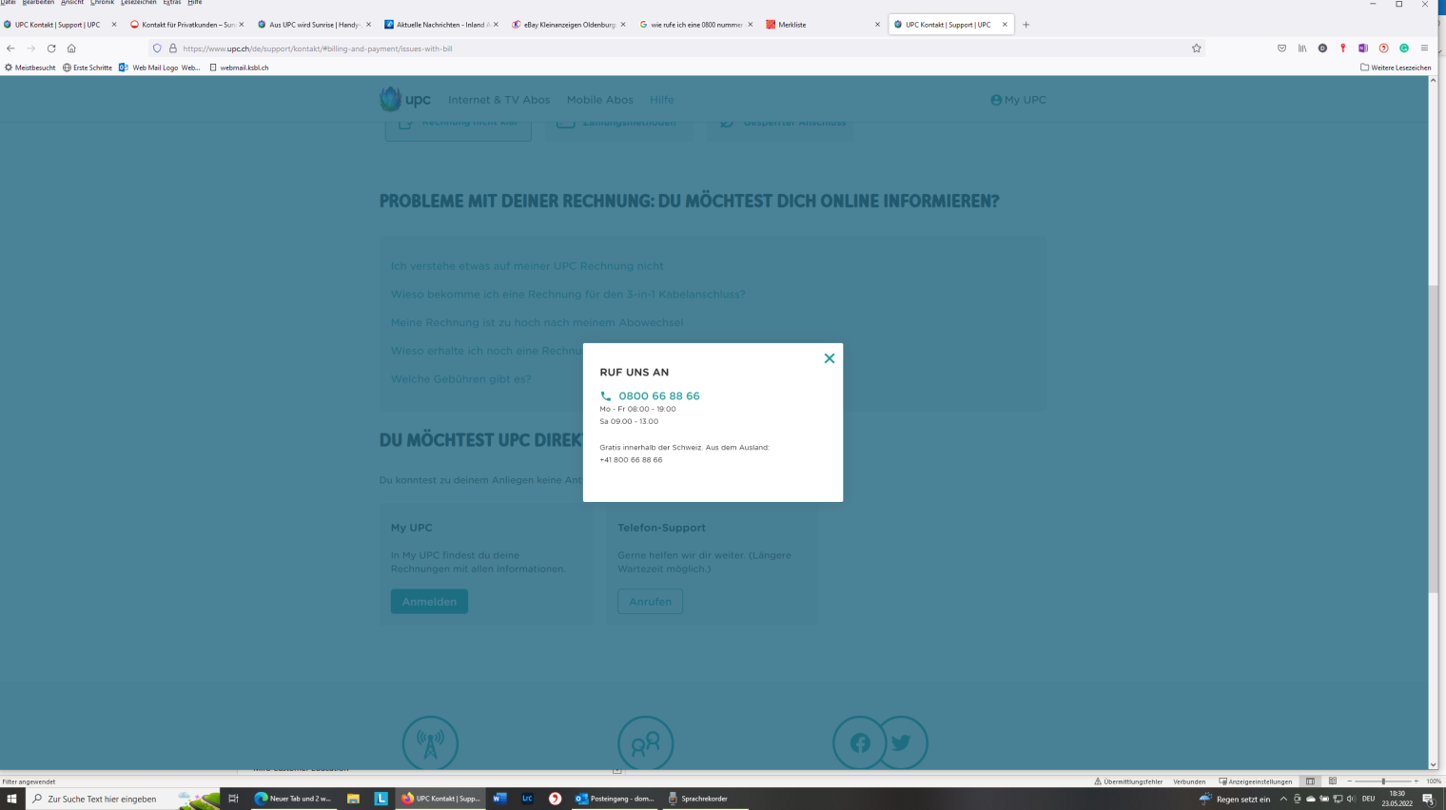The image size is (1446, 810).
Task: Click the Save to Pocket icon
Action: (1281, 48)
